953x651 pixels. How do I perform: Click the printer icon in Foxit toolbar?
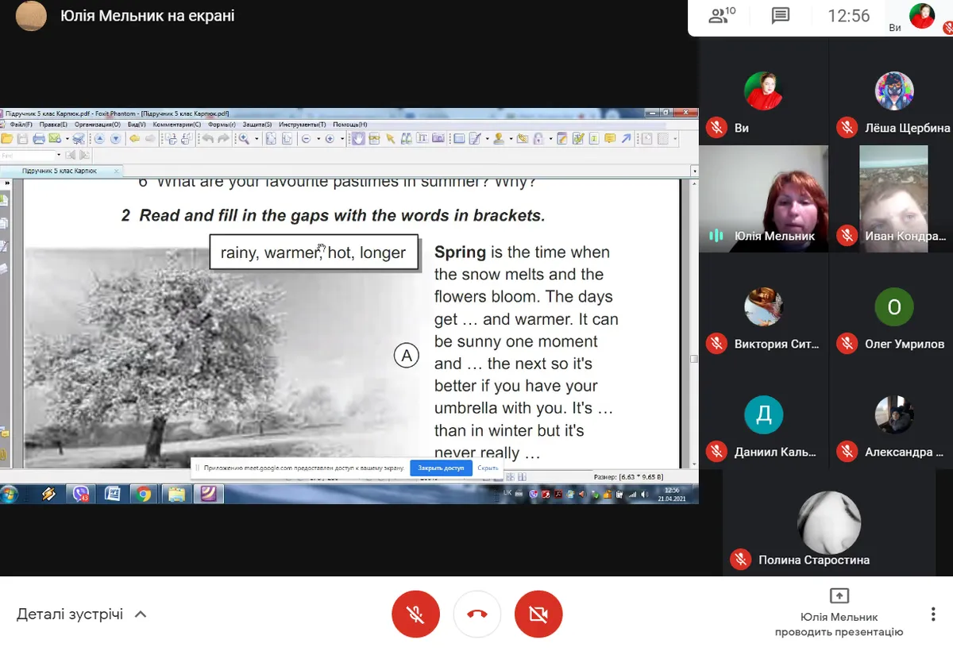pos(39,139)
